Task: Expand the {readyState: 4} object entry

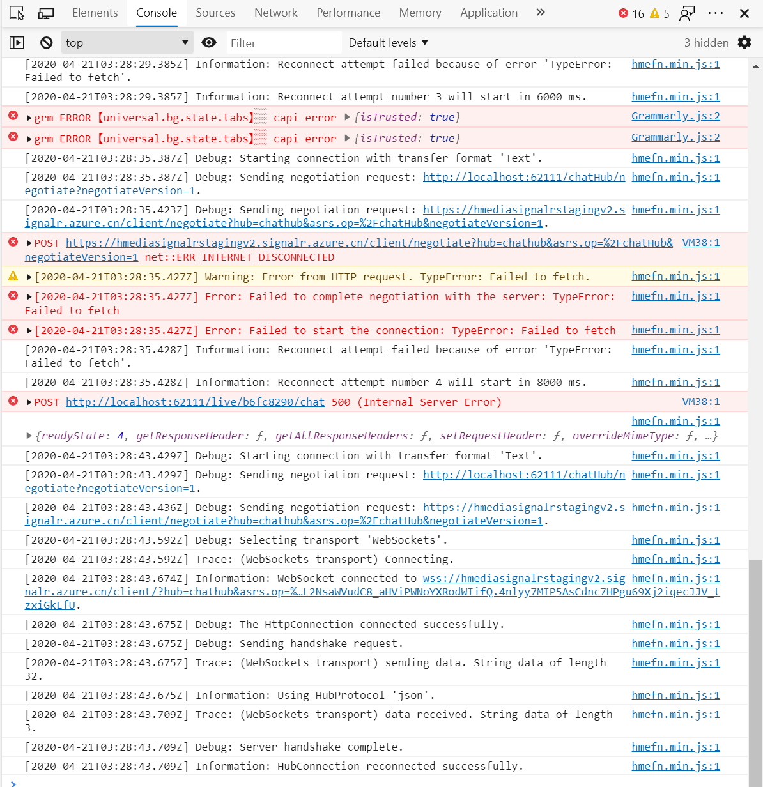Action: pyautogui.click(x=29, y=436)
